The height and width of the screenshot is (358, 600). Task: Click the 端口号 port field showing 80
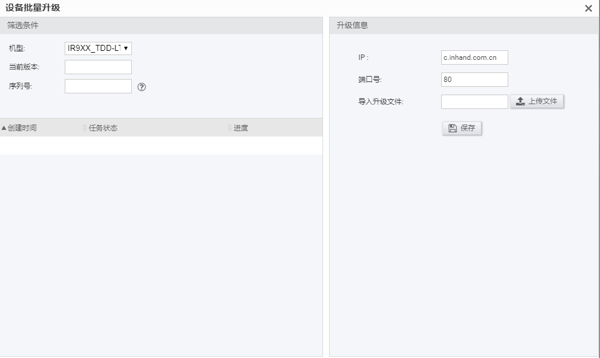tap(474, 79)
